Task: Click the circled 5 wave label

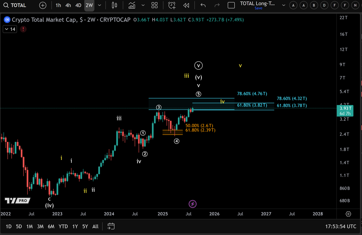Action: coord(198,94)
